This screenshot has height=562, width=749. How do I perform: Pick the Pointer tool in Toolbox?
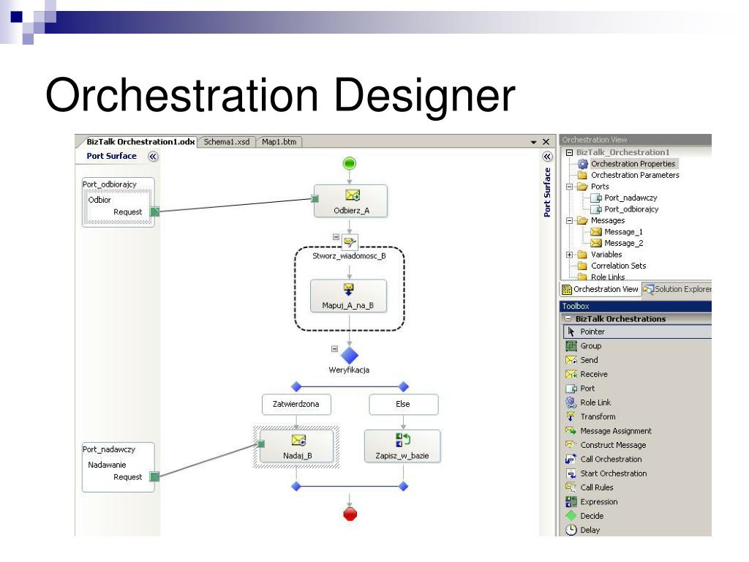click(x=637, y=331)
